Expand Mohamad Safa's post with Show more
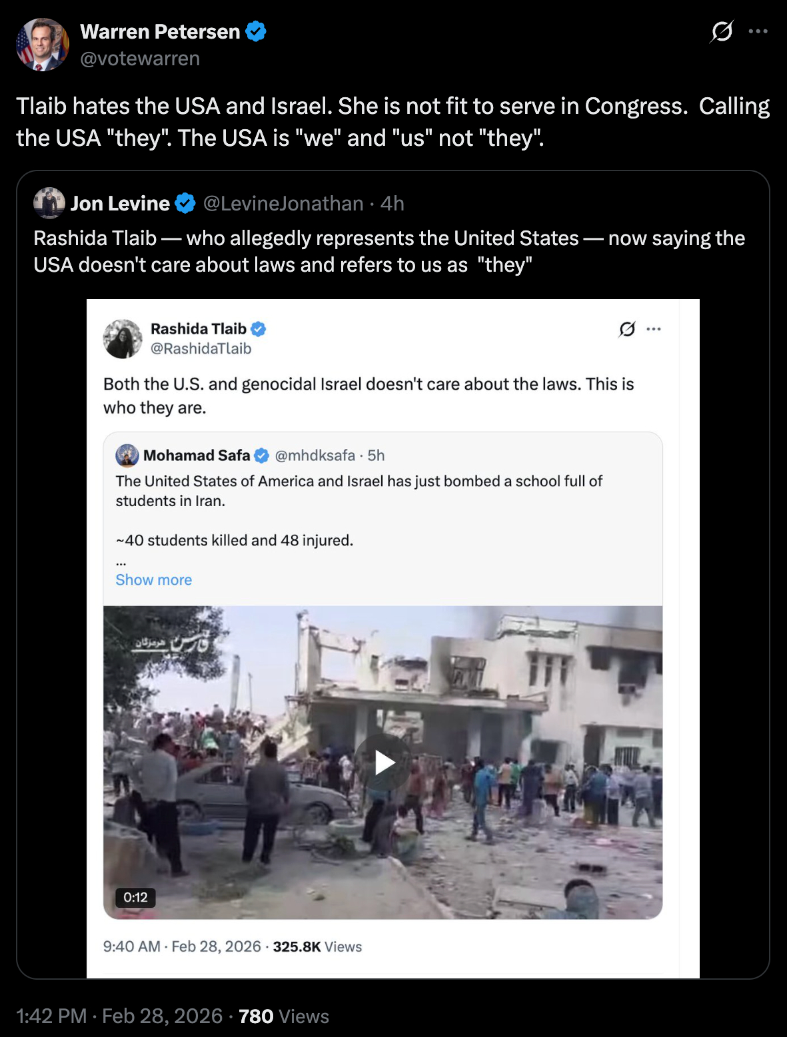 point(153,580)
